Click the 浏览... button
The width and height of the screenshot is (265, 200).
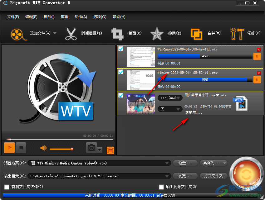(185, 176)
